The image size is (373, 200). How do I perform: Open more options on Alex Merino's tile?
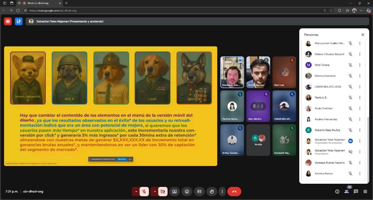262,106
